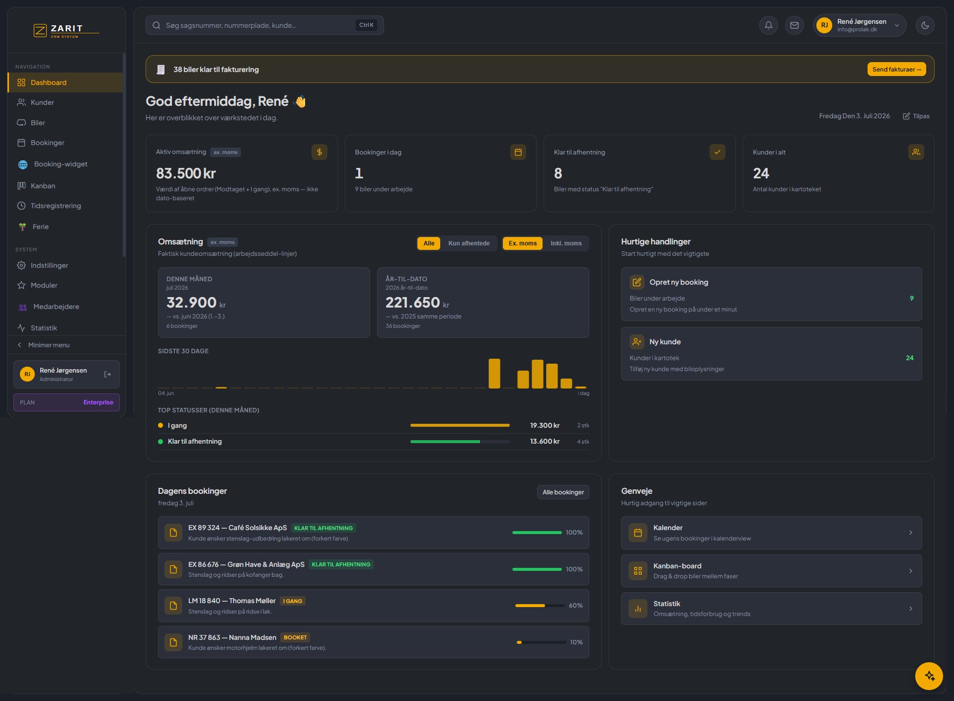Open Statistik in the sidebar

coord(65,328)
